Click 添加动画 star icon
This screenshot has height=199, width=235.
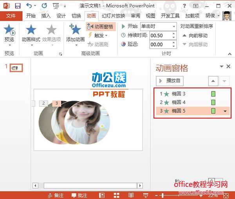point(75,29)
